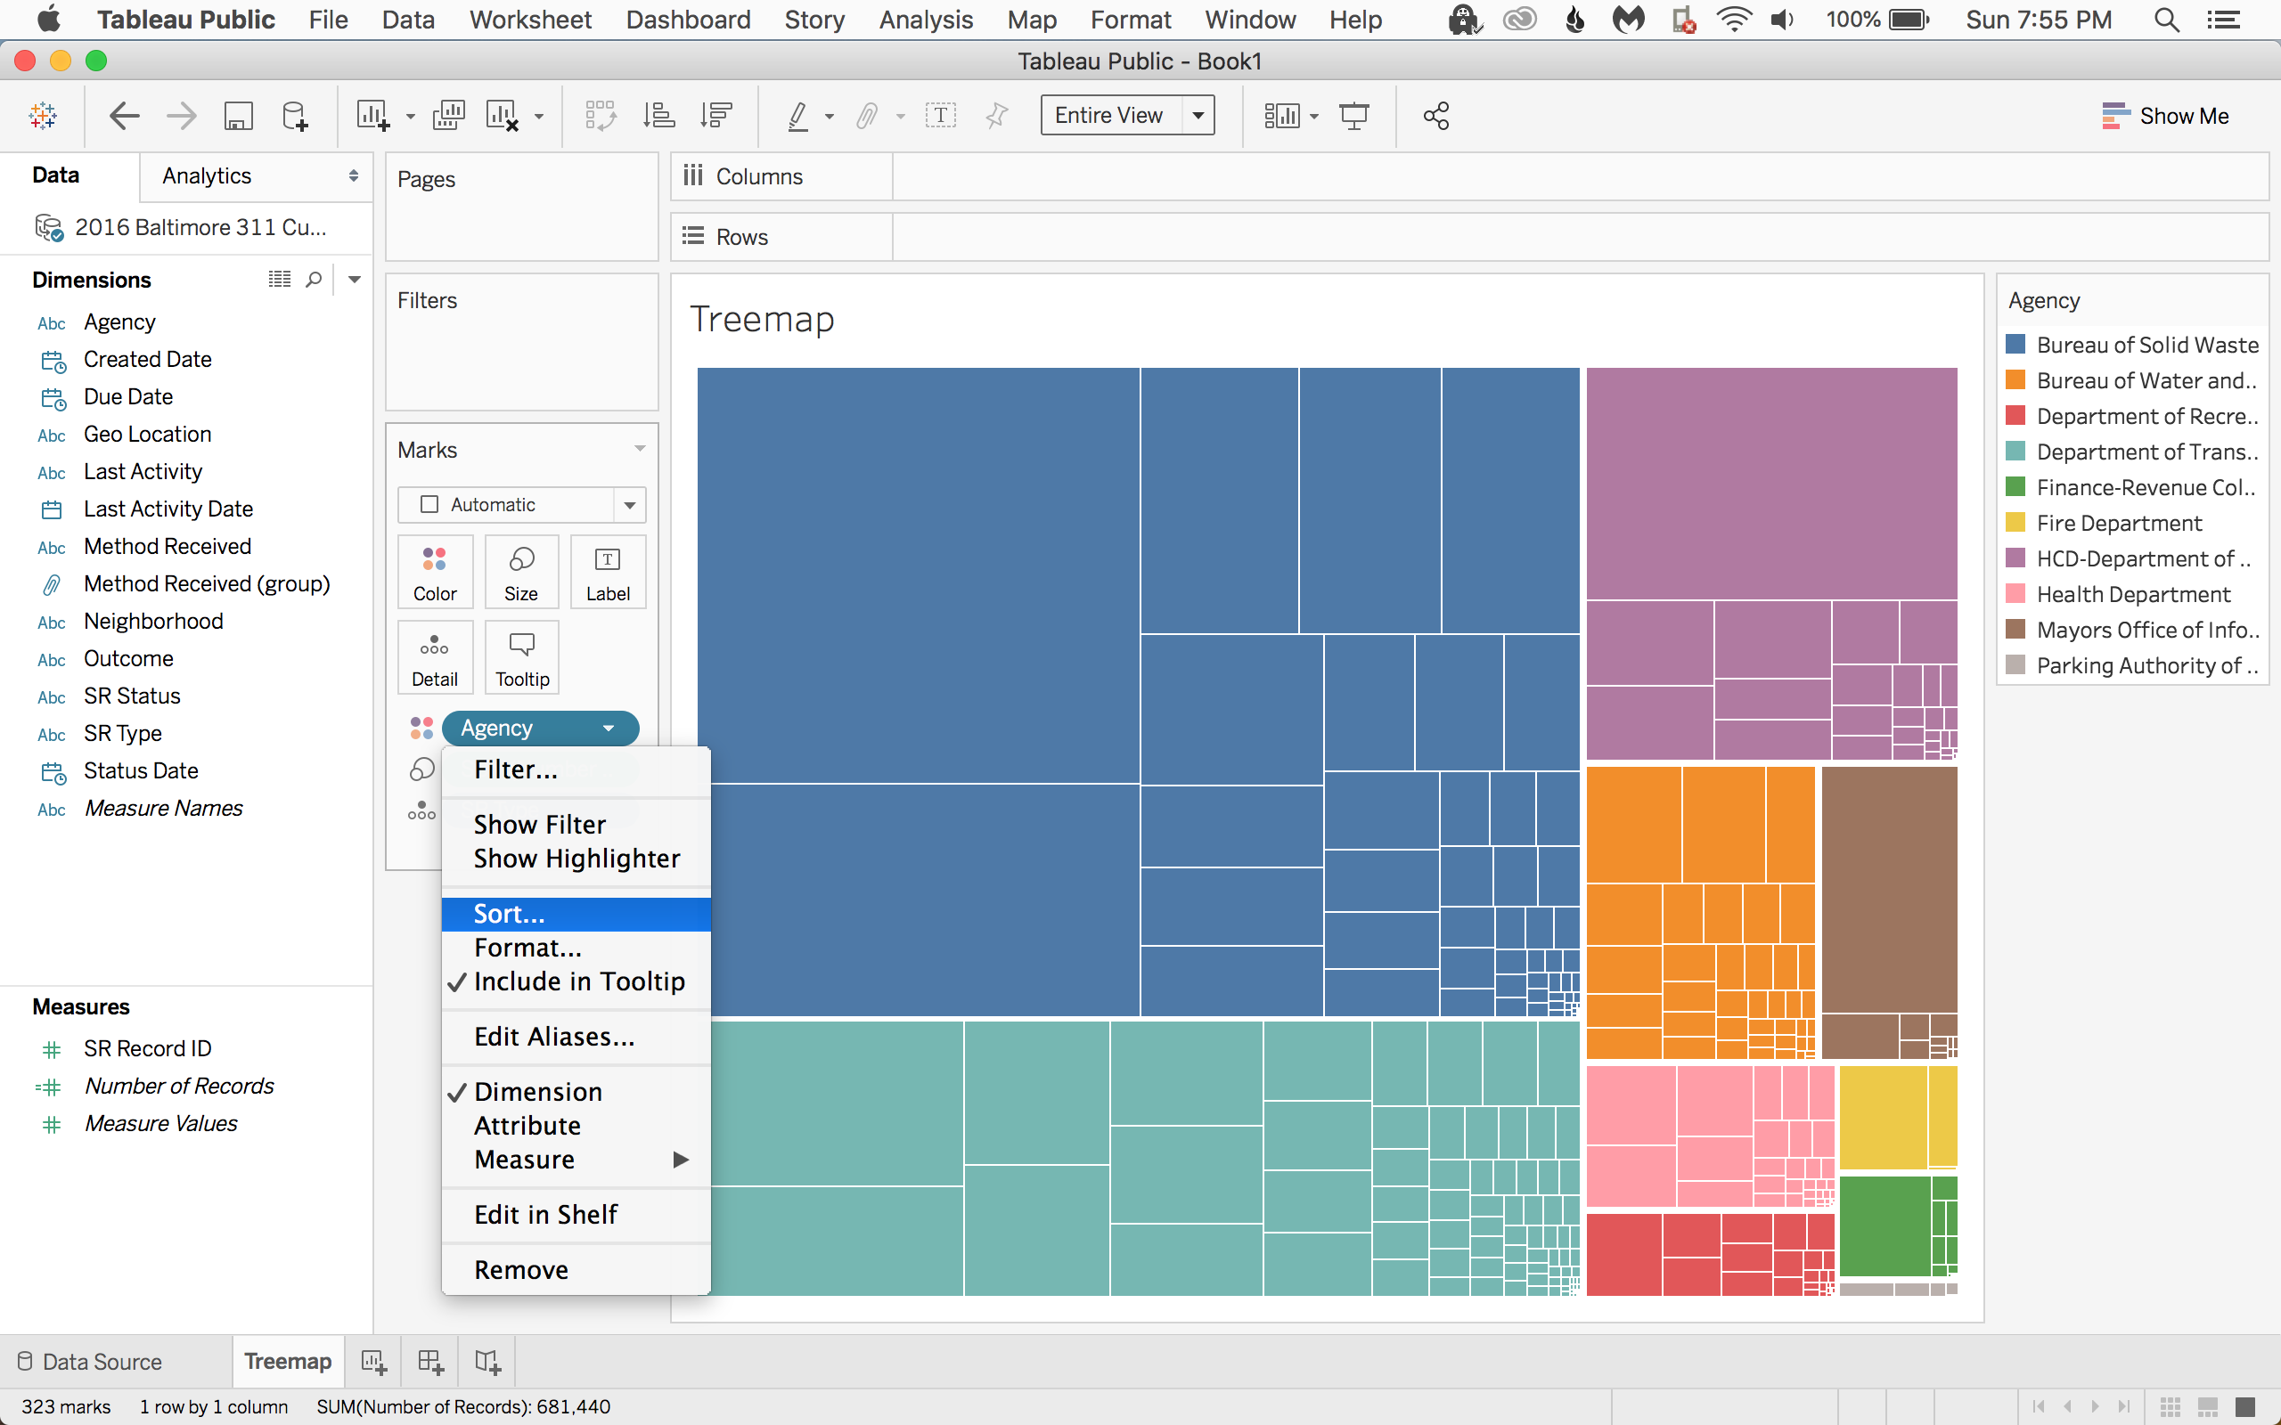Click the Bureau of Solid Waste legend swatch
Screen dimensions: 2281x1425
(x=2015, y=345)
